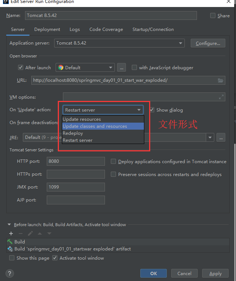Open the Code Coverage tab
Image resolution: width=236 pixels, height=281 pixels.
point(106,29)
